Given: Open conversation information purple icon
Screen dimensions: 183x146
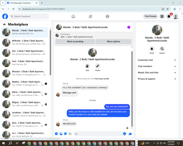Looking at the screenshot, I should (129, 27).
